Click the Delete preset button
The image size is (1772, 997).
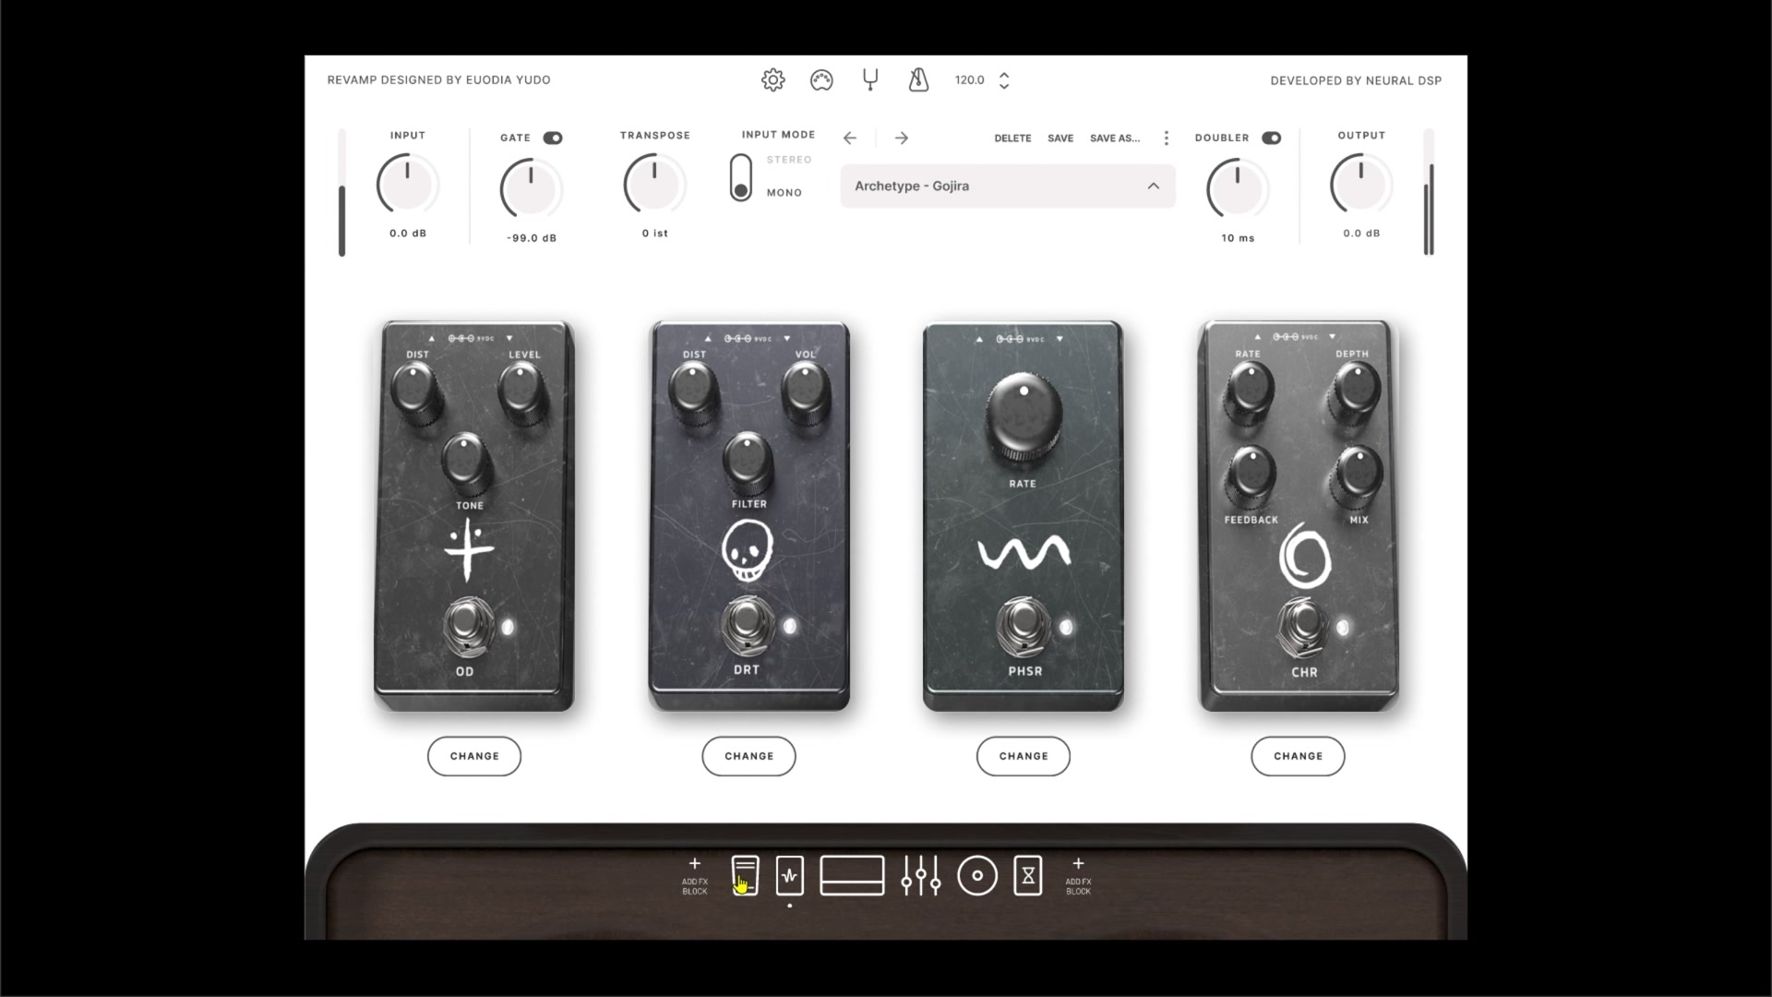[1012, 138]
